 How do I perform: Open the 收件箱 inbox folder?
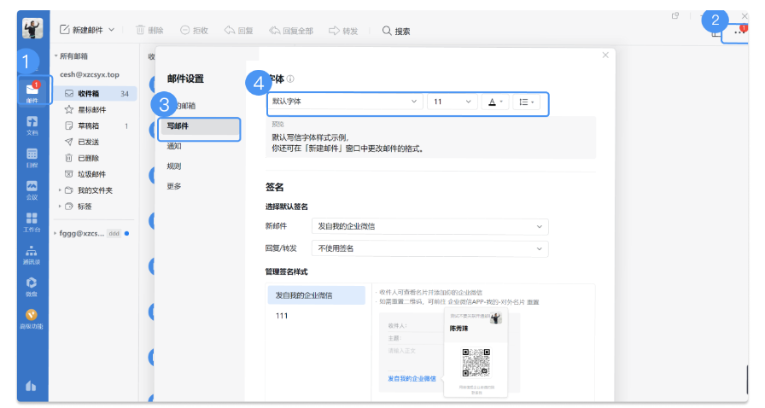pyautogui.click(x=90, y=93)
